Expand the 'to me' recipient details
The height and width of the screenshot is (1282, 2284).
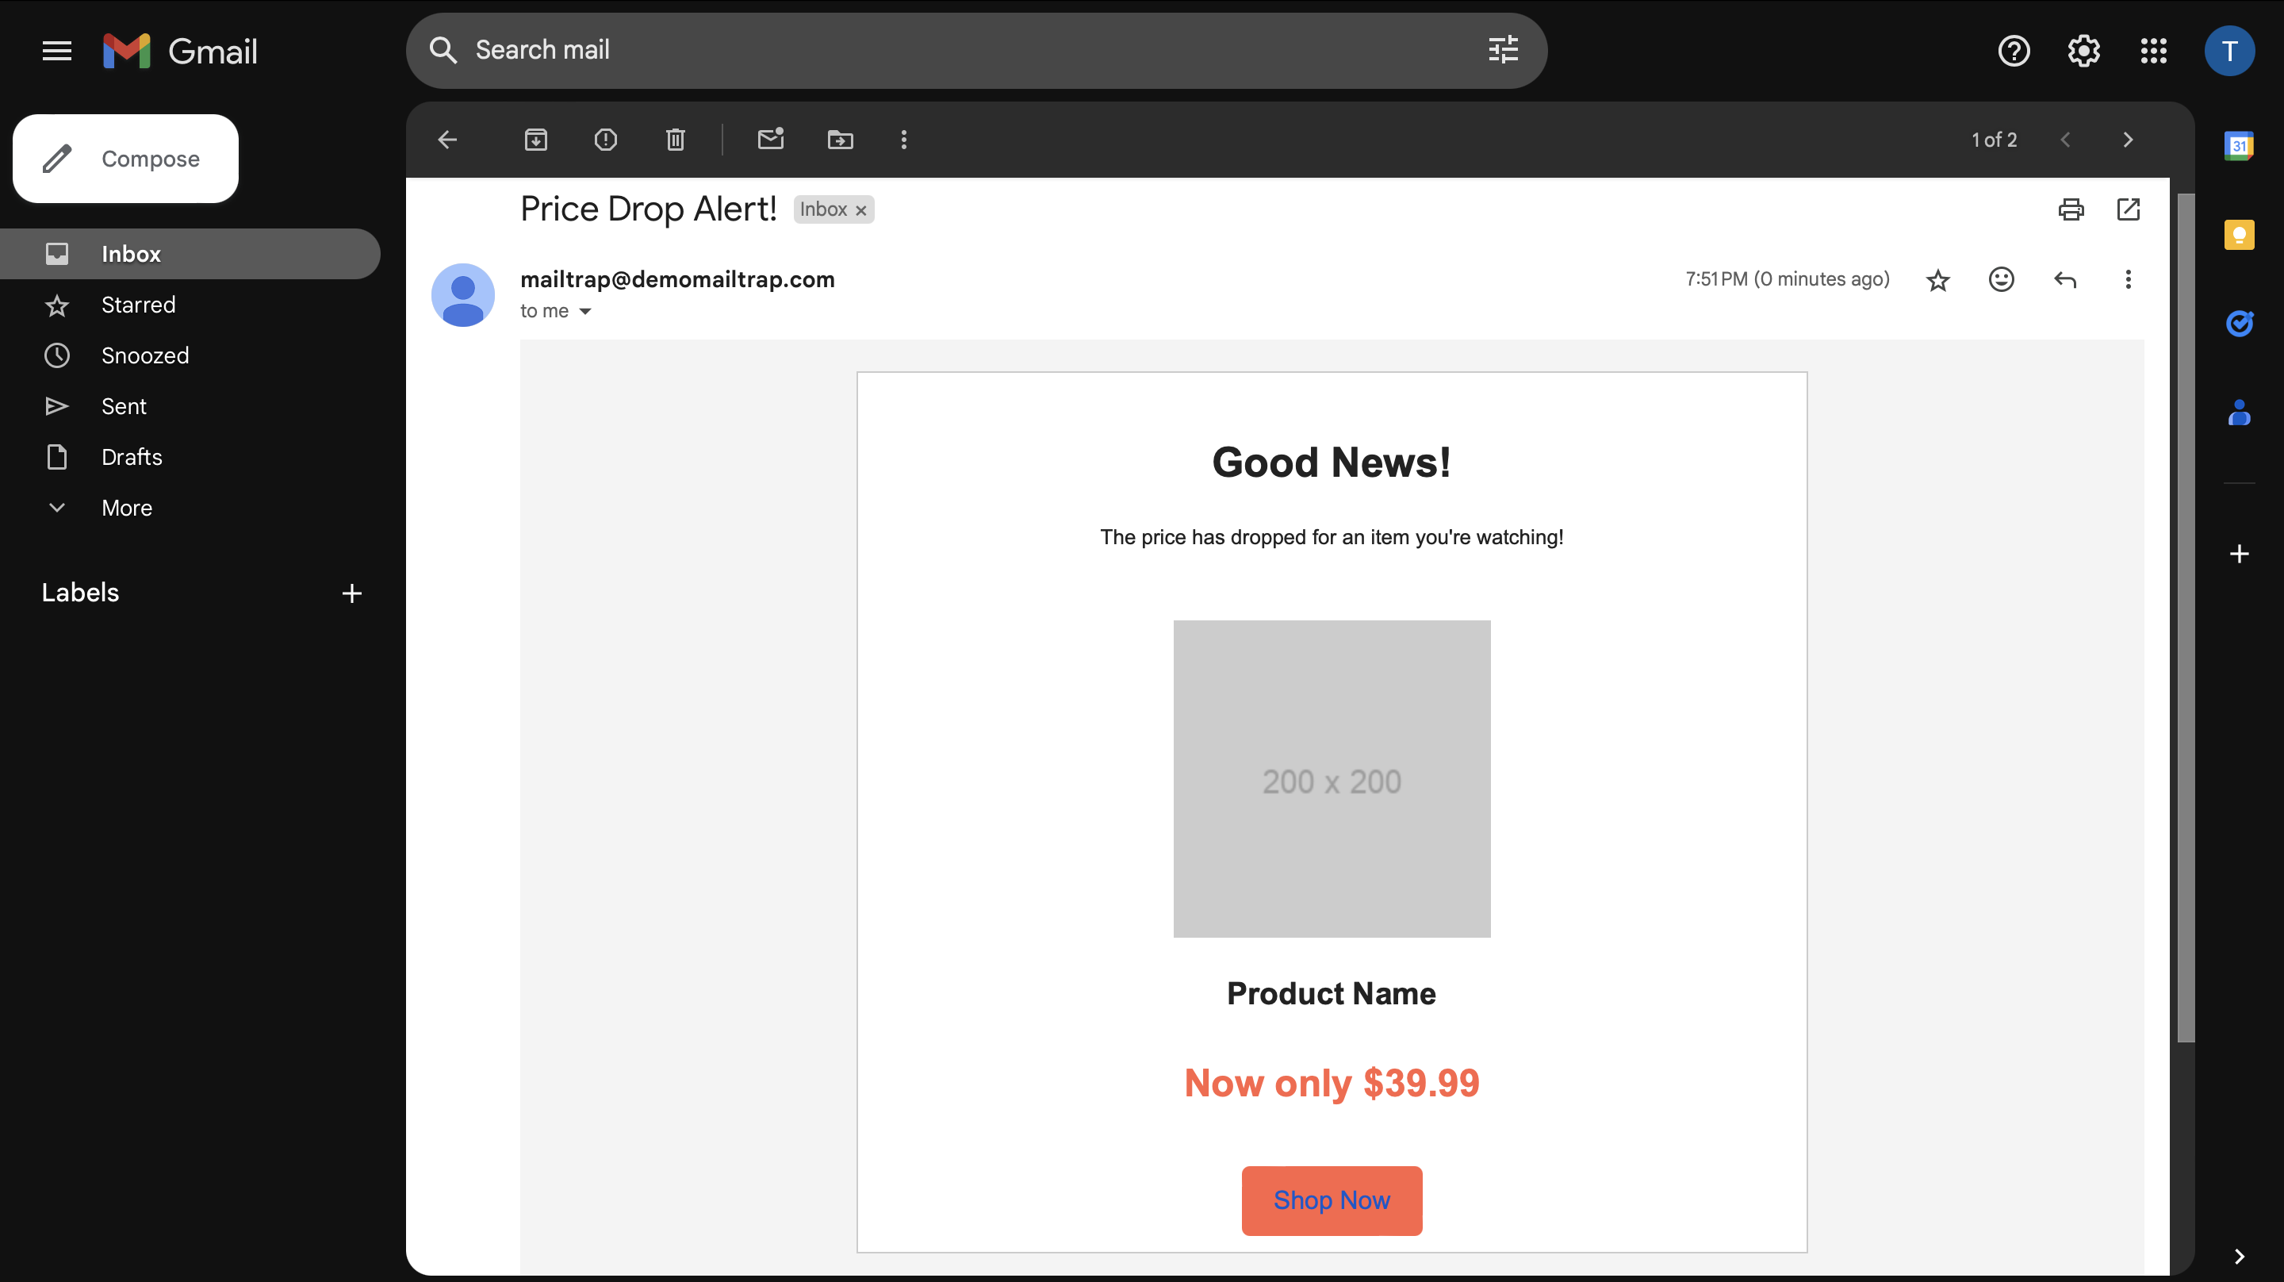coord(585,312)
